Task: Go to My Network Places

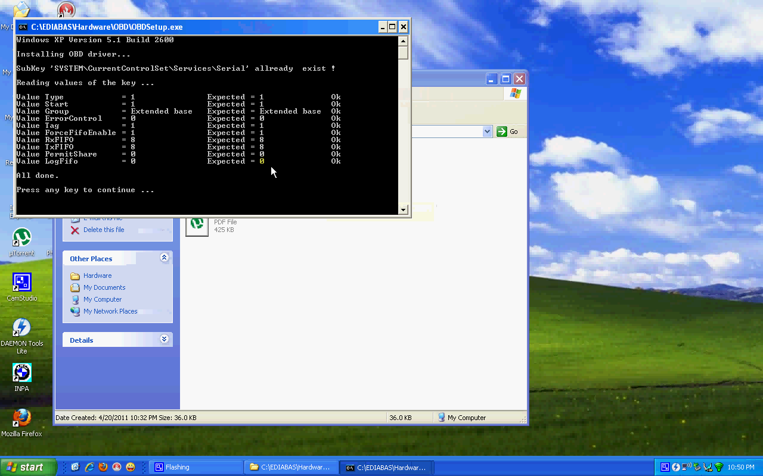Action: pos(110,311)
